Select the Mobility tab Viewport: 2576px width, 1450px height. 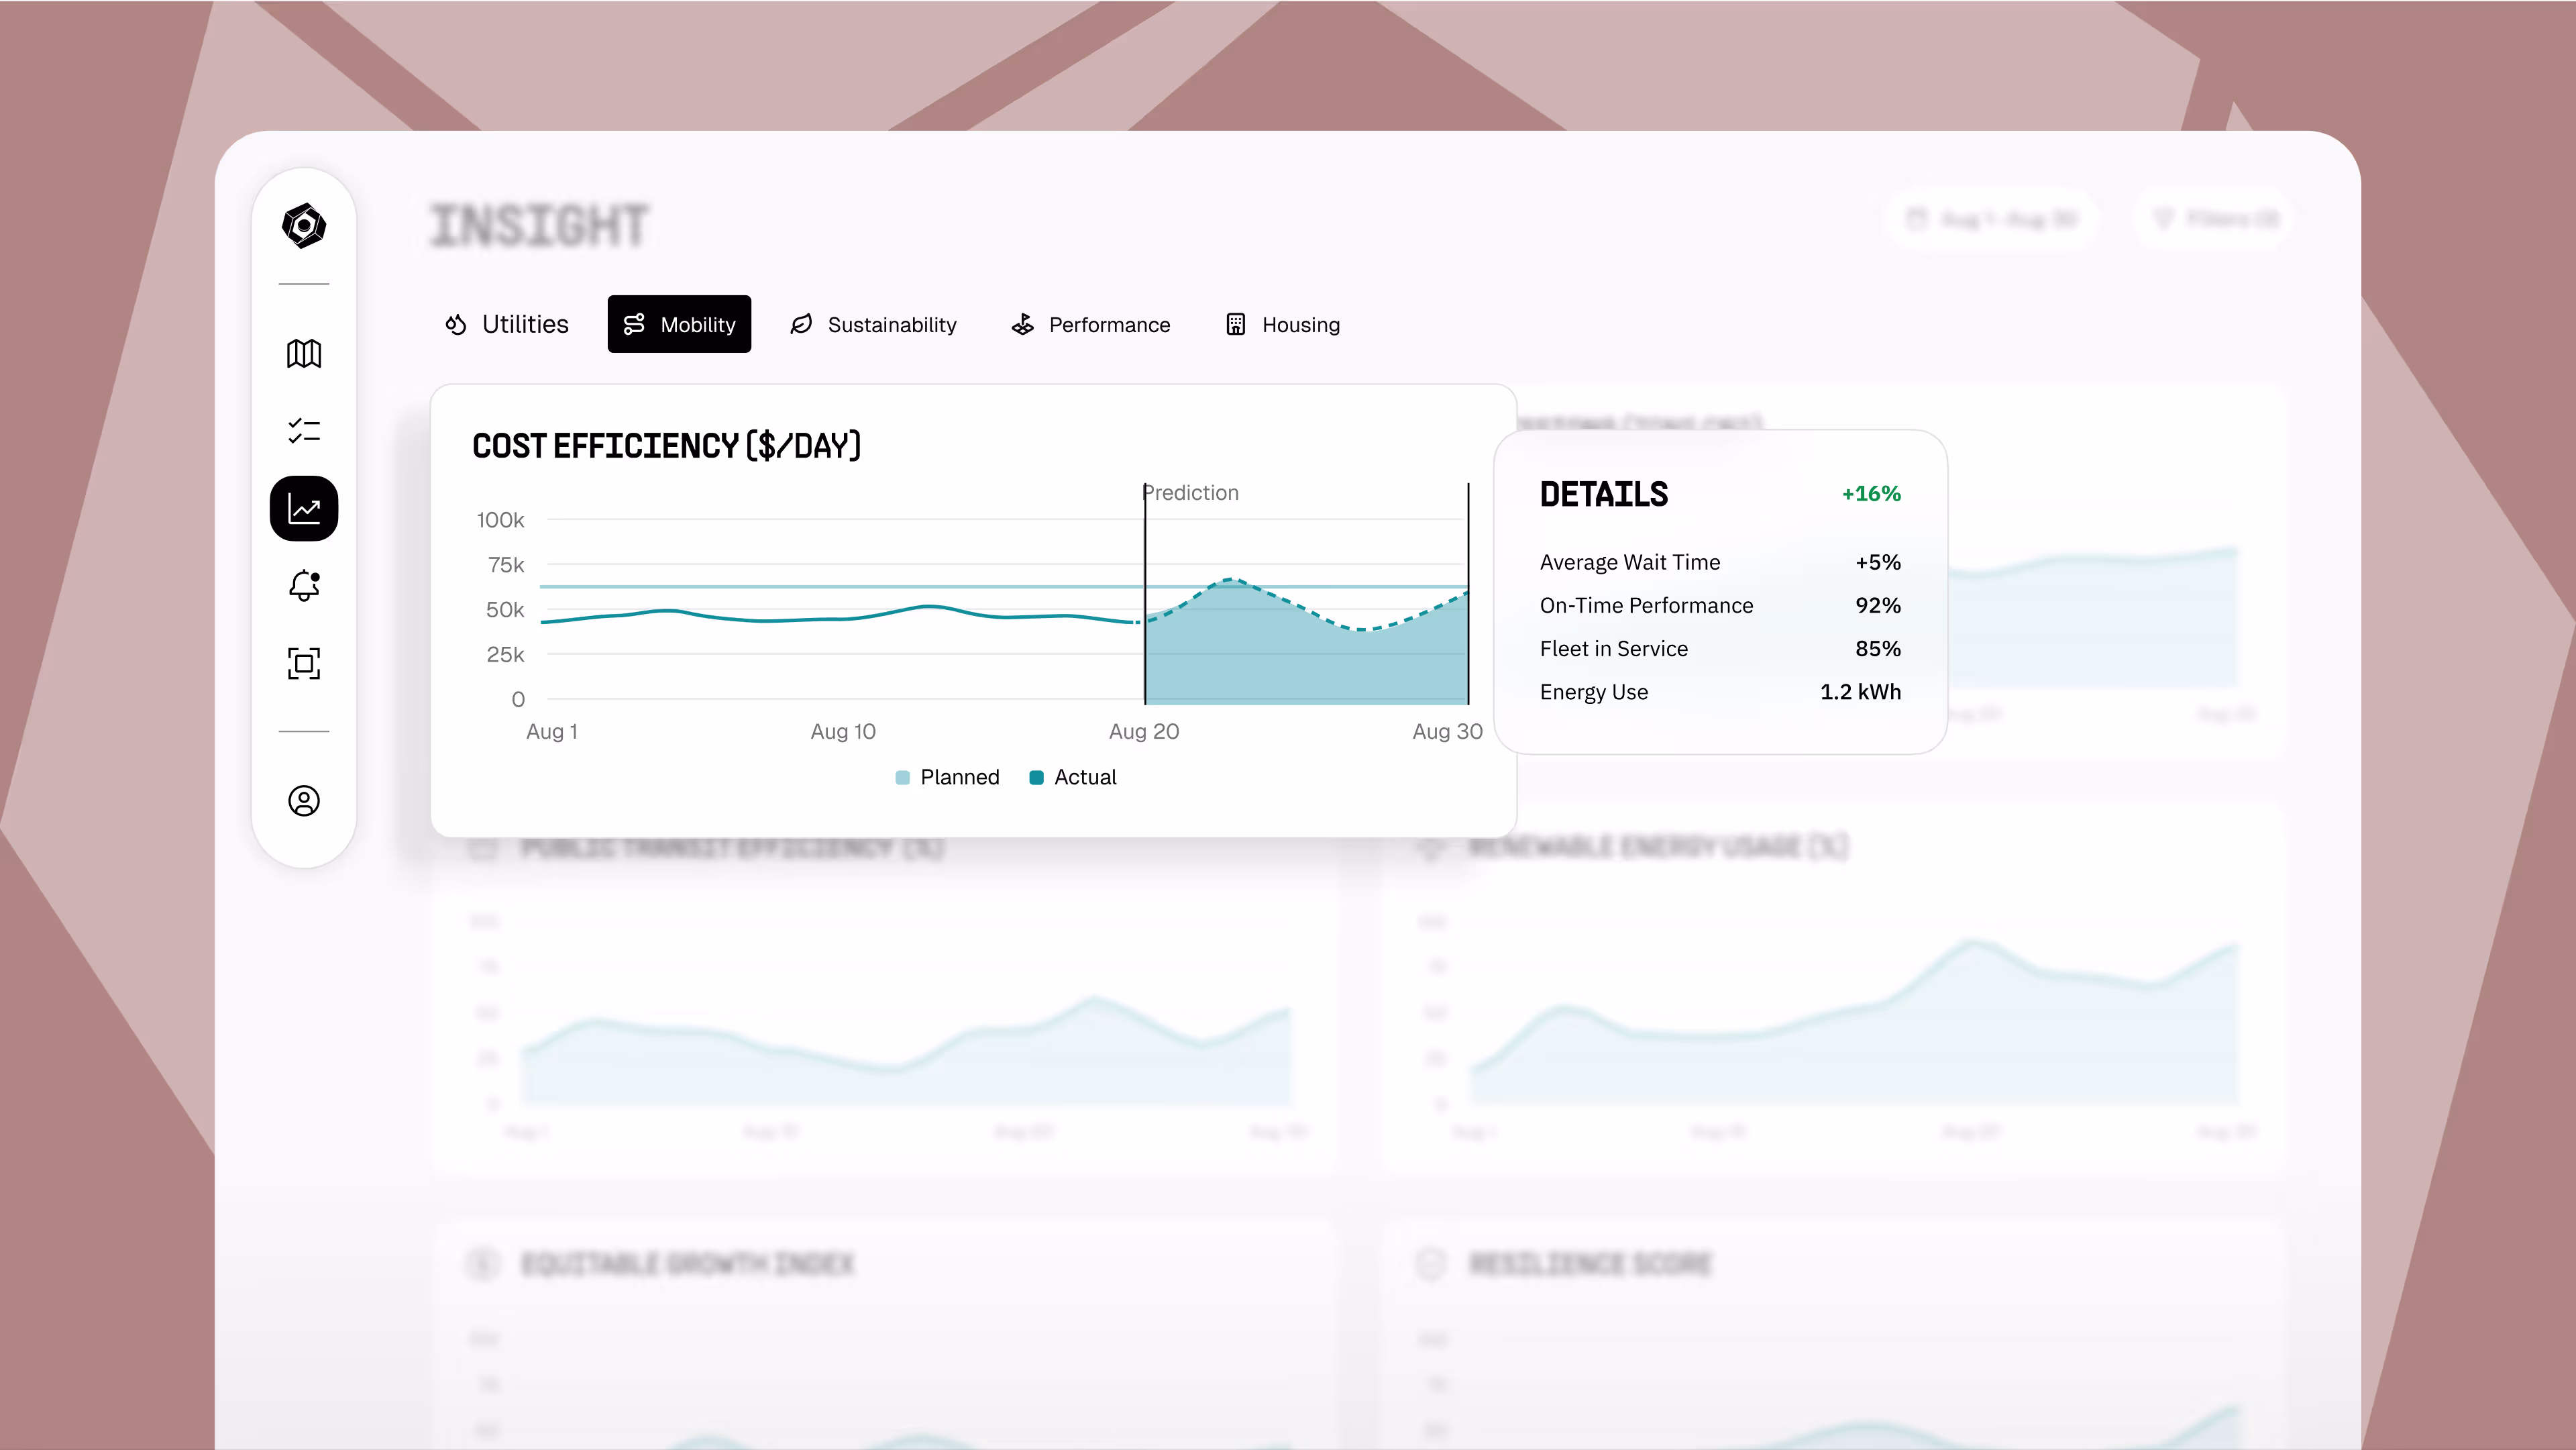click(x=679, y=324)
